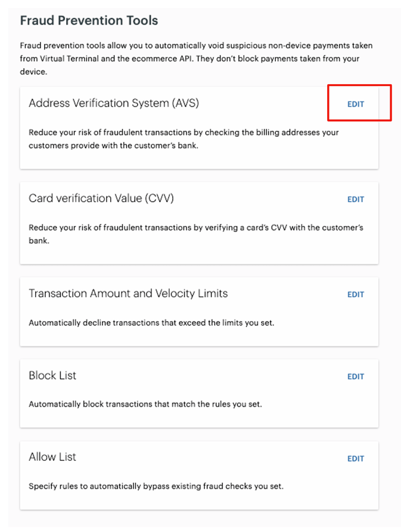Click EDIT for Transaction Amount and Velocity Limits

(x=355, y=294)
